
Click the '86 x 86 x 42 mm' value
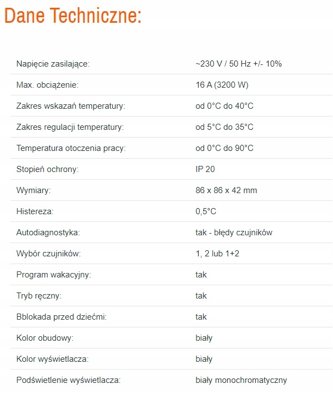(226, 190)
